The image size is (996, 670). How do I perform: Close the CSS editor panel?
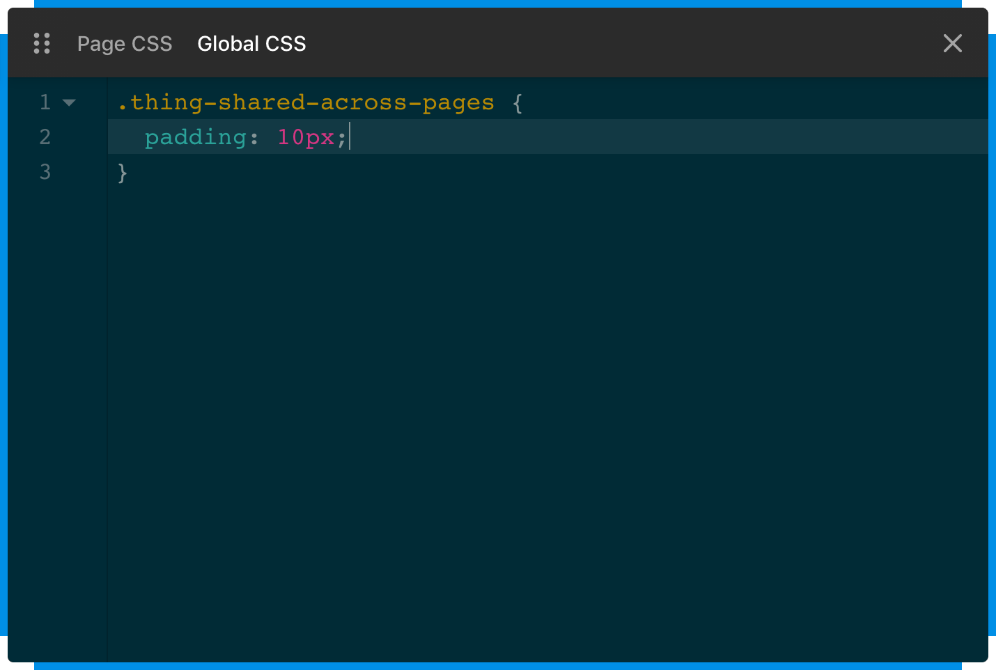pos(953,43)
